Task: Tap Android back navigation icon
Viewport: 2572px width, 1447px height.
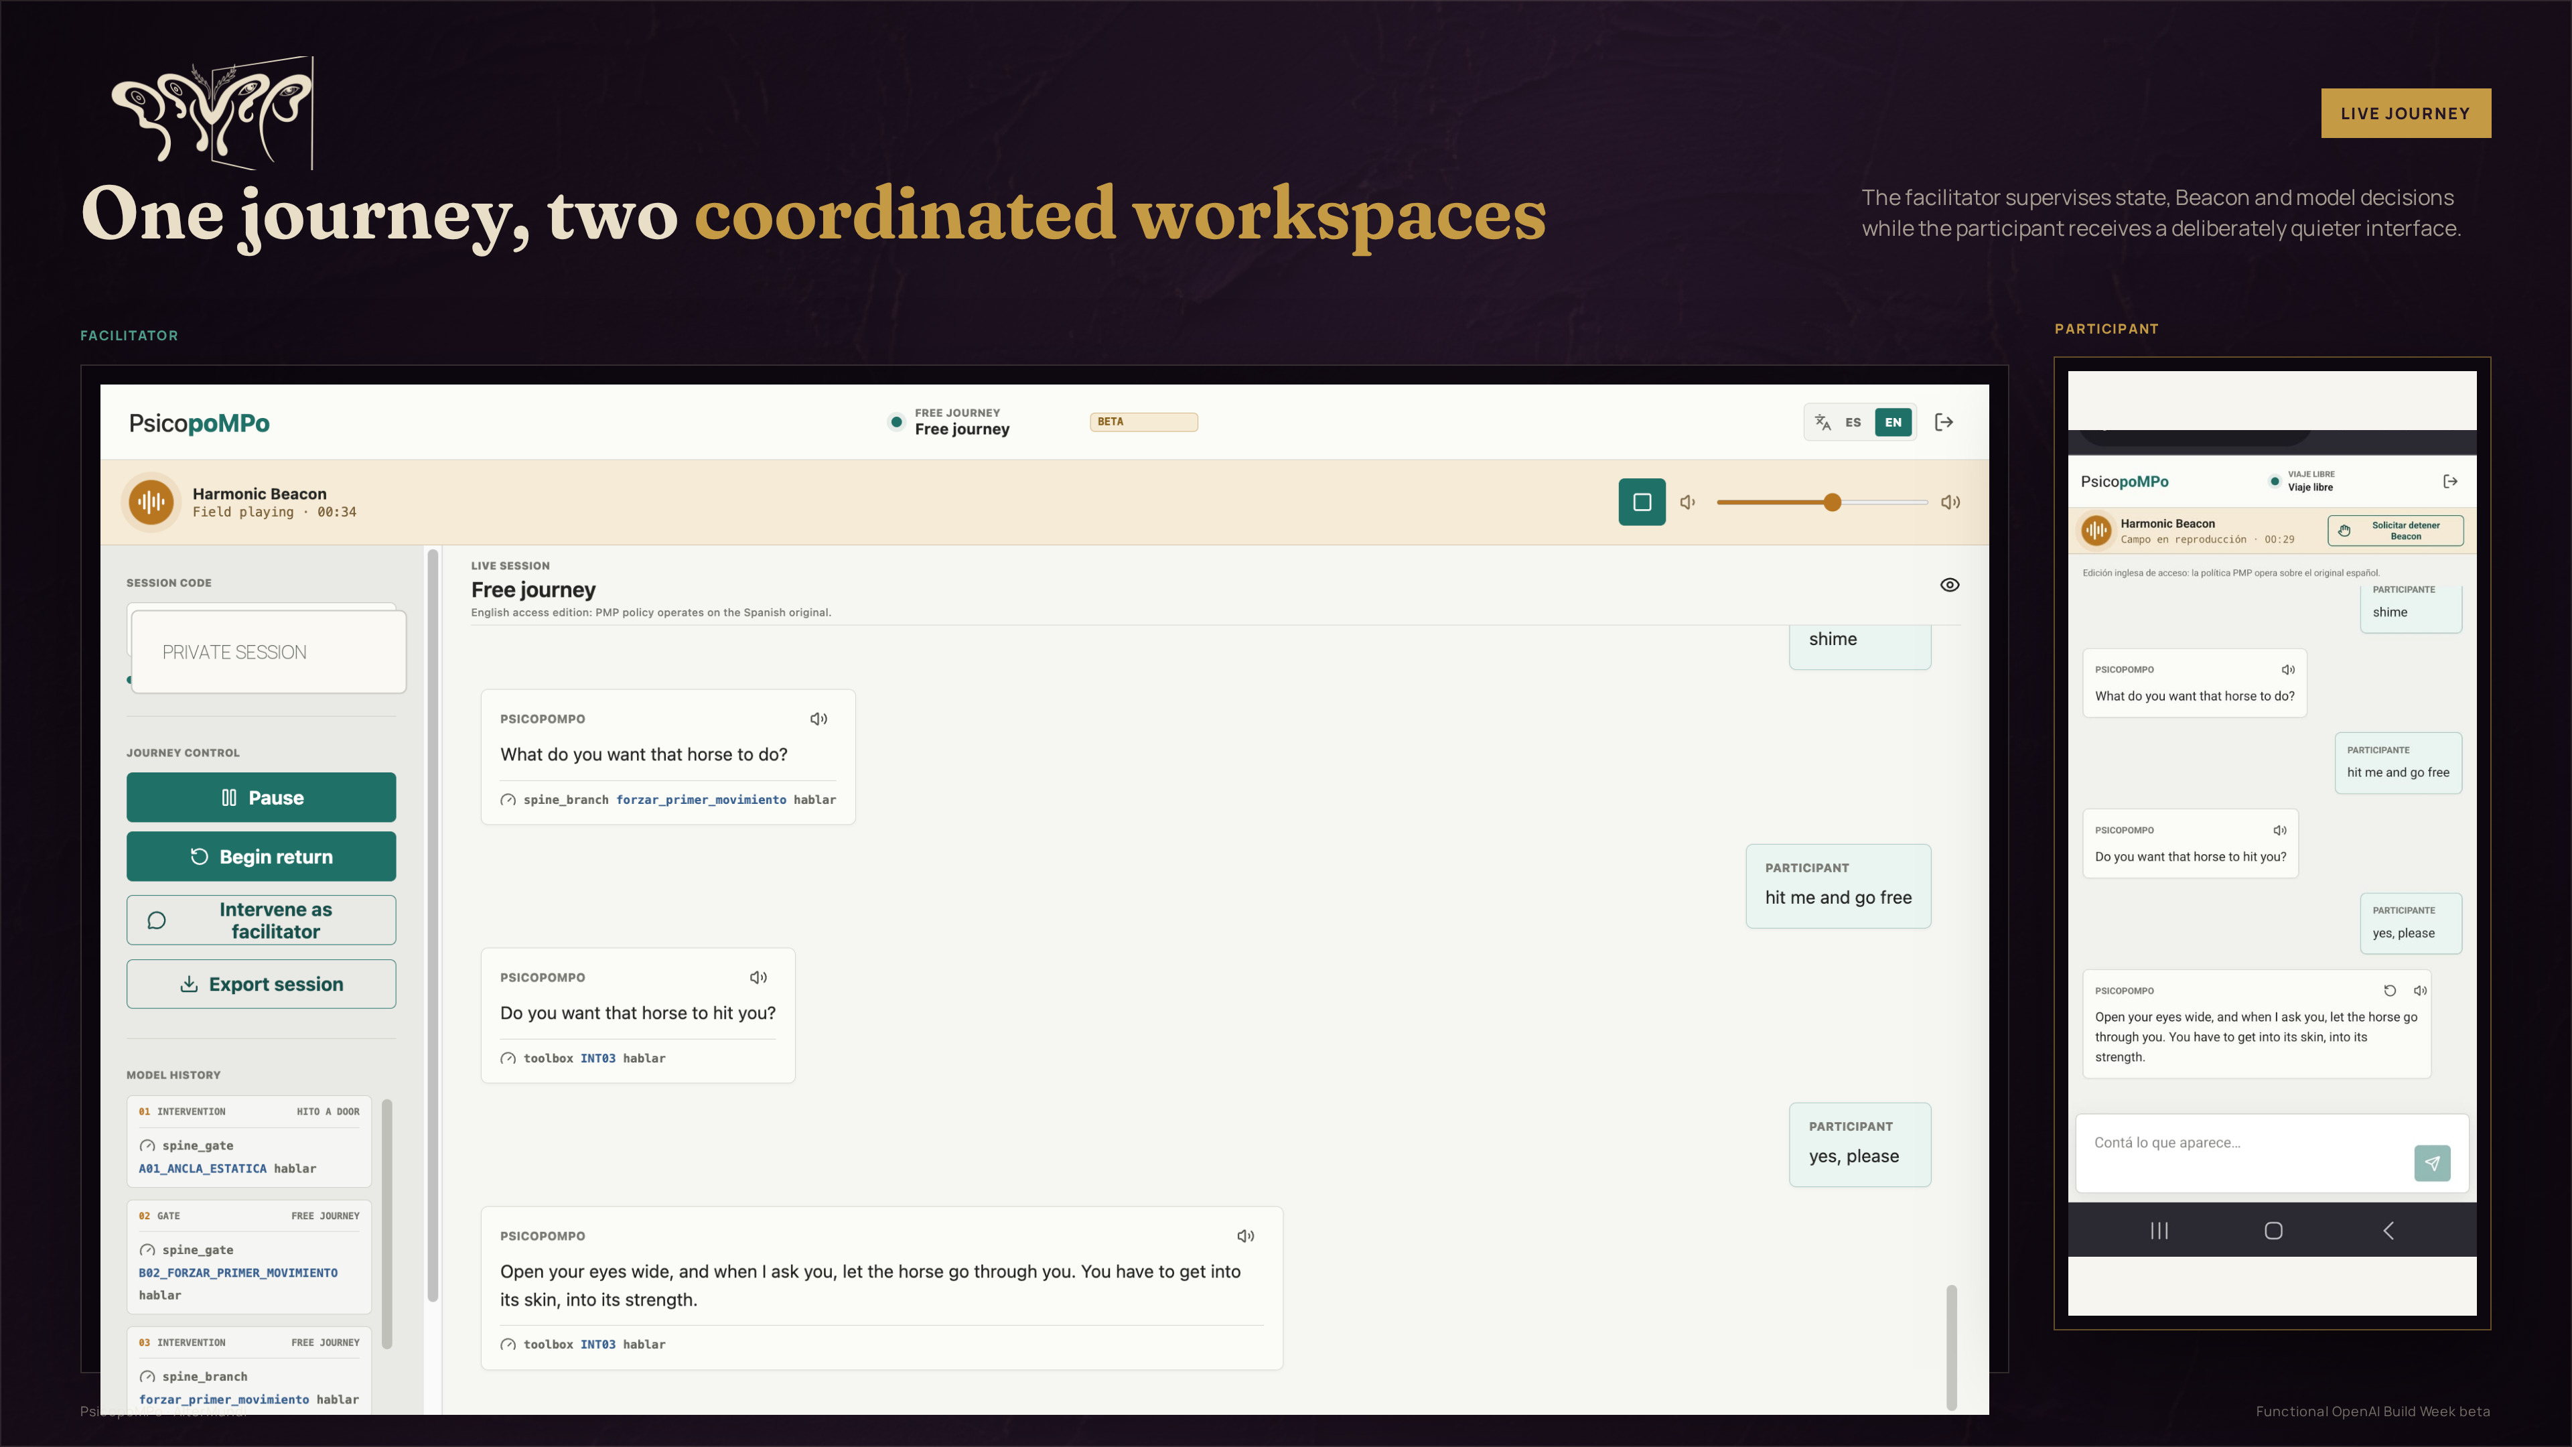Action: pyautogui.click(x=2388, y=1231)
